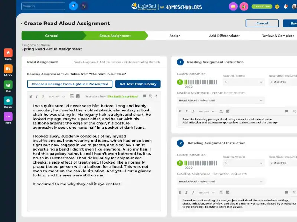Toggle bold in the passage editor

click(x=32, y=96)
